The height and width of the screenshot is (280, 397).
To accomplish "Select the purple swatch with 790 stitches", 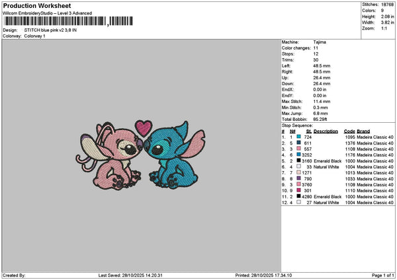I will 299,178.
